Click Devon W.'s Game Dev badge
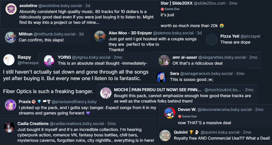Viewport: 272px width, 145px height. click(187, 116)
